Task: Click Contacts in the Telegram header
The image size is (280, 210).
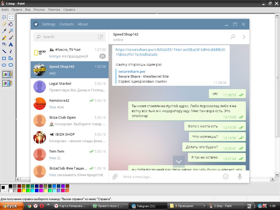Action: click(66, 24)
